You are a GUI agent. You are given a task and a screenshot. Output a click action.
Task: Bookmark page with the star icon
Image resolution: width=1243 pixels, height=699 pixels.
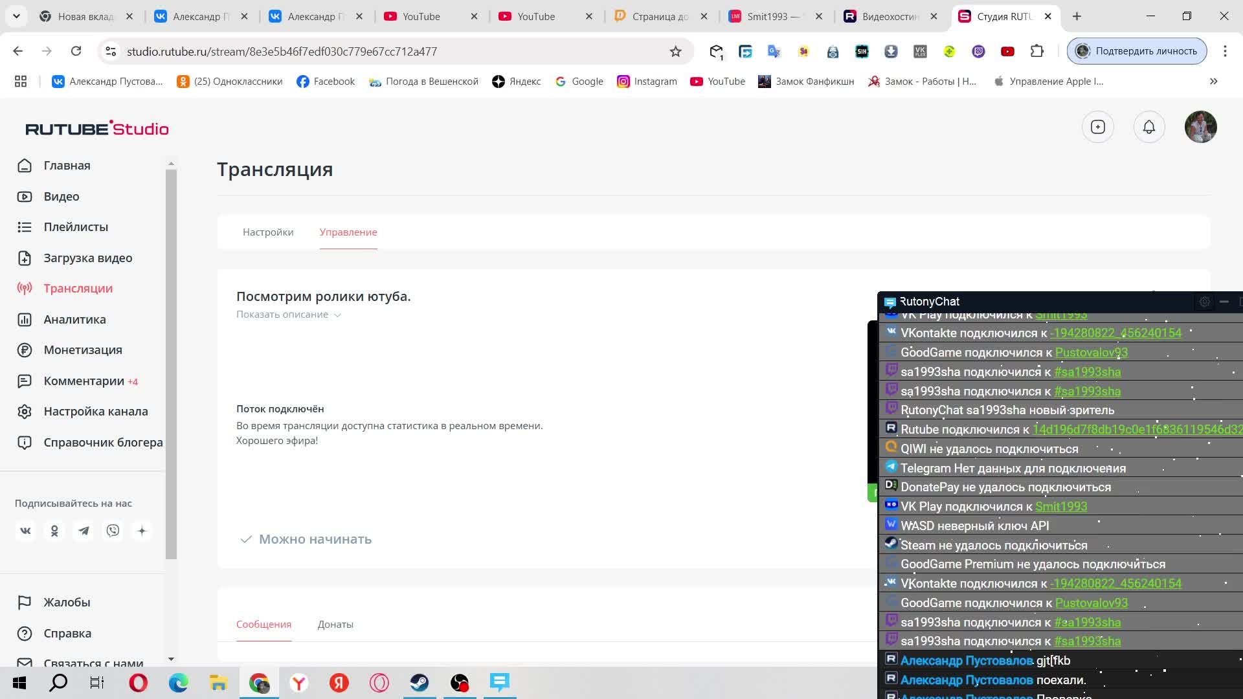tap(675, 51)
